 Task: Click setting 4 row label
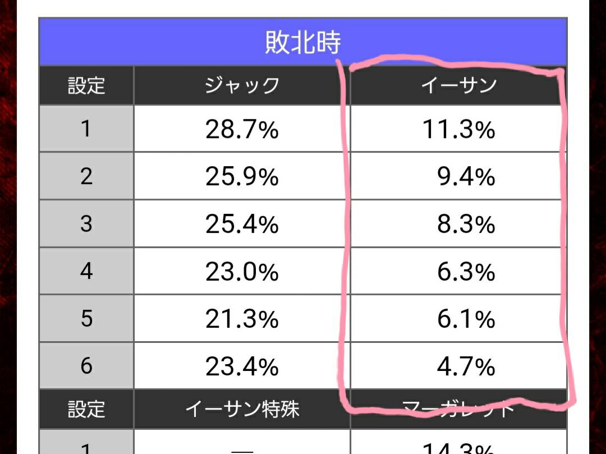click(x=86, y=271)
